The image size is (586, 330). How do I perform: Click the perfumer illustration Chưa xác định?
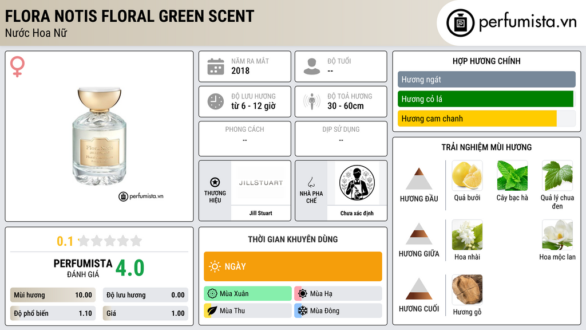(x=357, y=183)
